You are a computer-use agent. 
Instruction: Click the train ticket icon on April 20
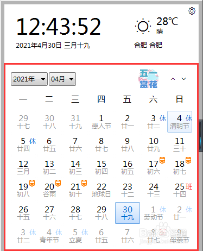[58, 183]
